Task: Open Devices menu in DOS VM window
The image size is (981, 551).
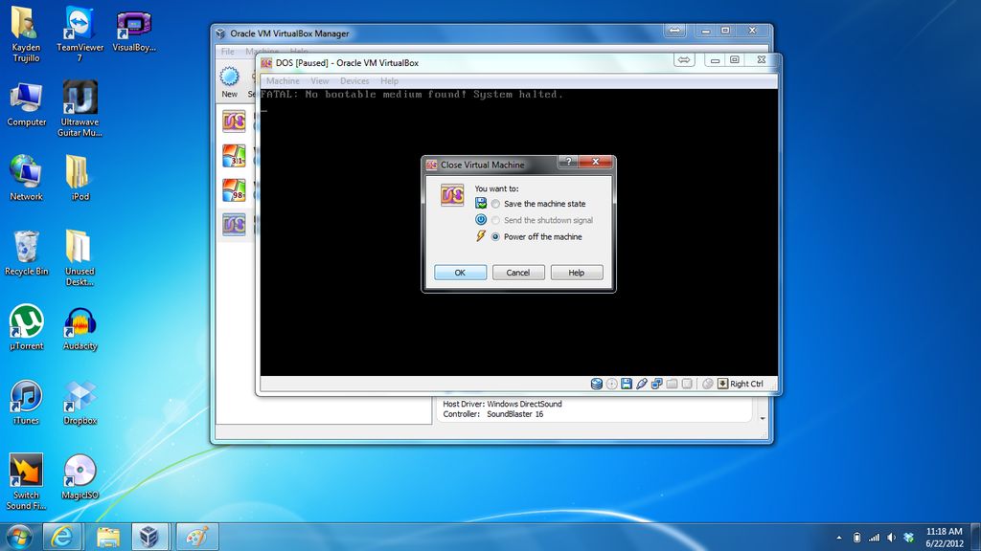Action: click(x=354, y=81)
